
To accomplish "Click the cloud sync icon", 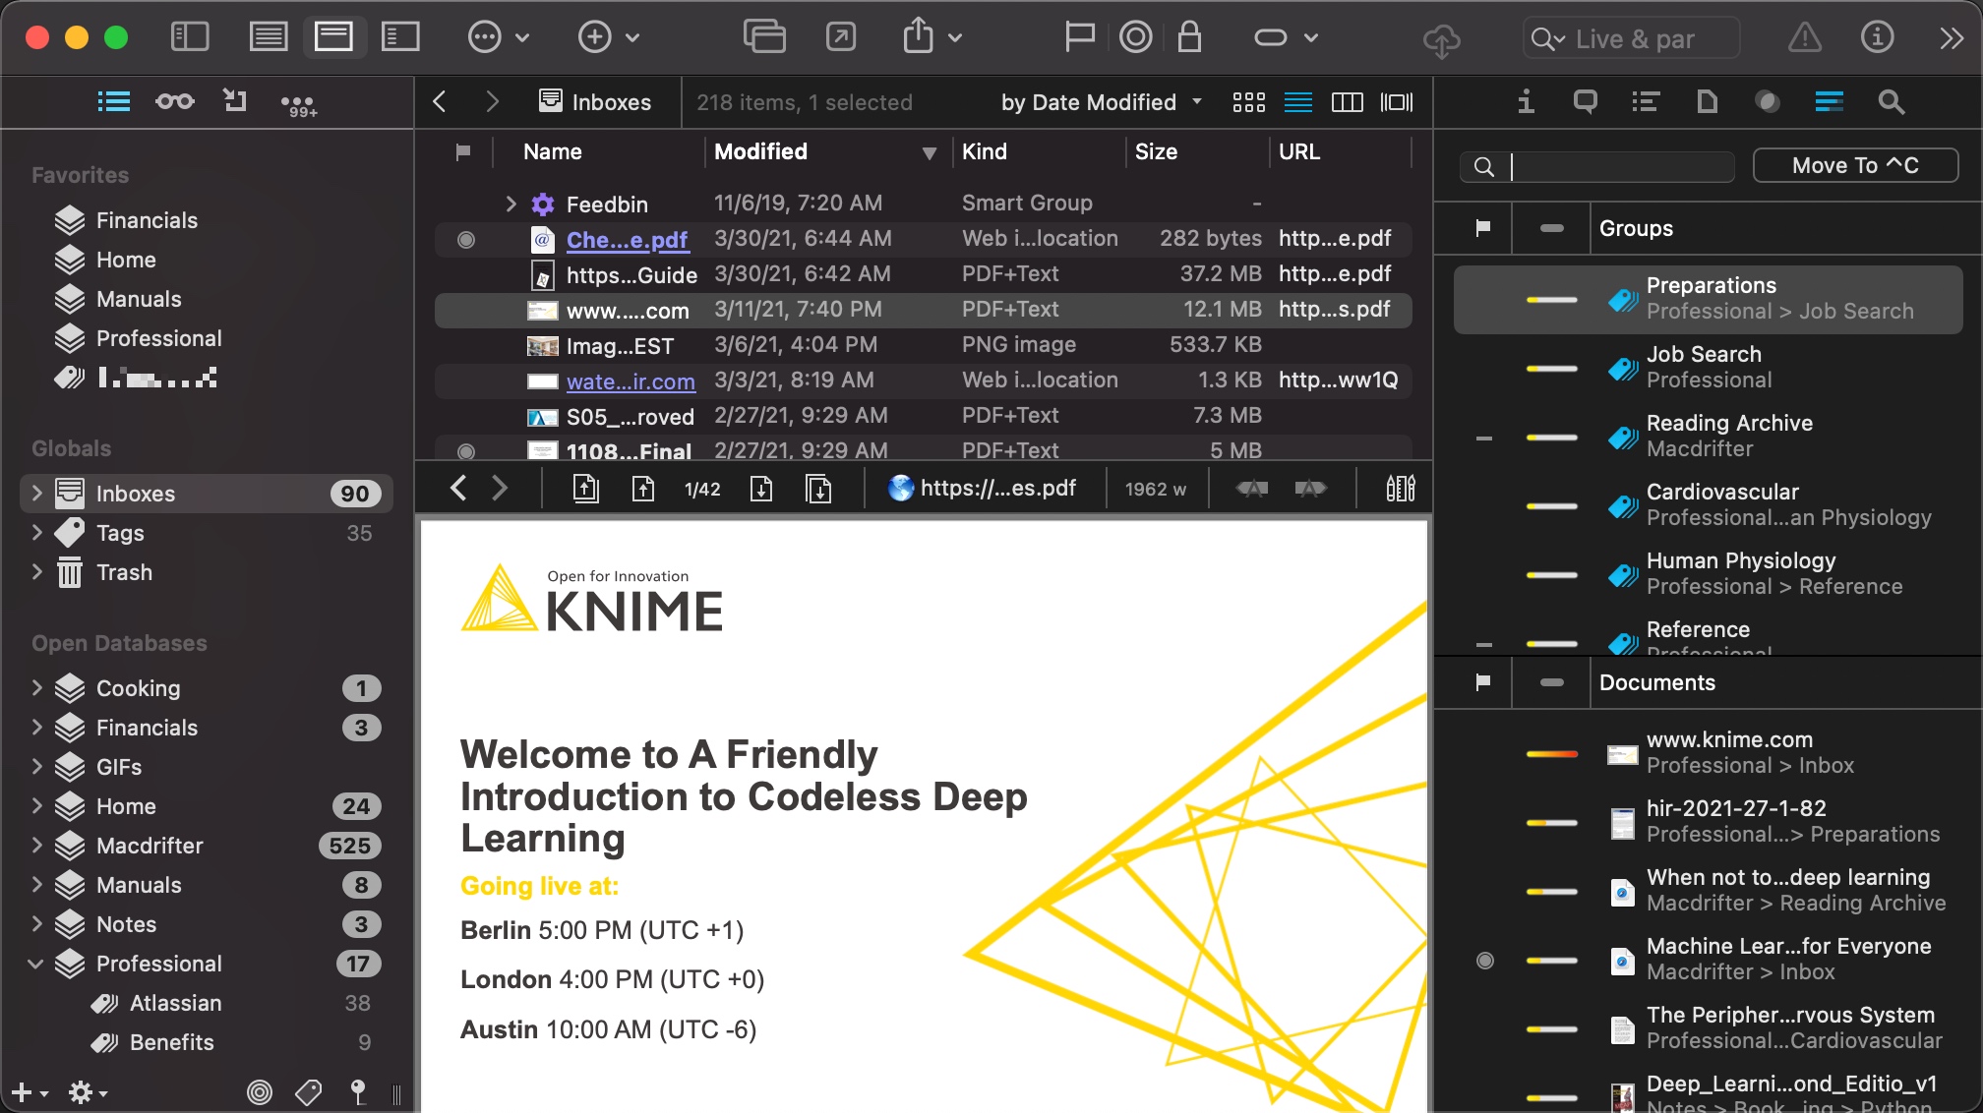I will [1441, 39].
